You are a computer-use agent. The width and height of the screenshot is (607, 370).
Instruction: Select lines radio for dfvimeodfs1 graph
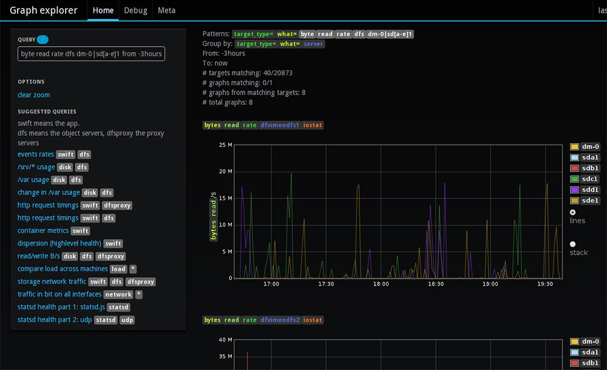click(x=572, y=212)
